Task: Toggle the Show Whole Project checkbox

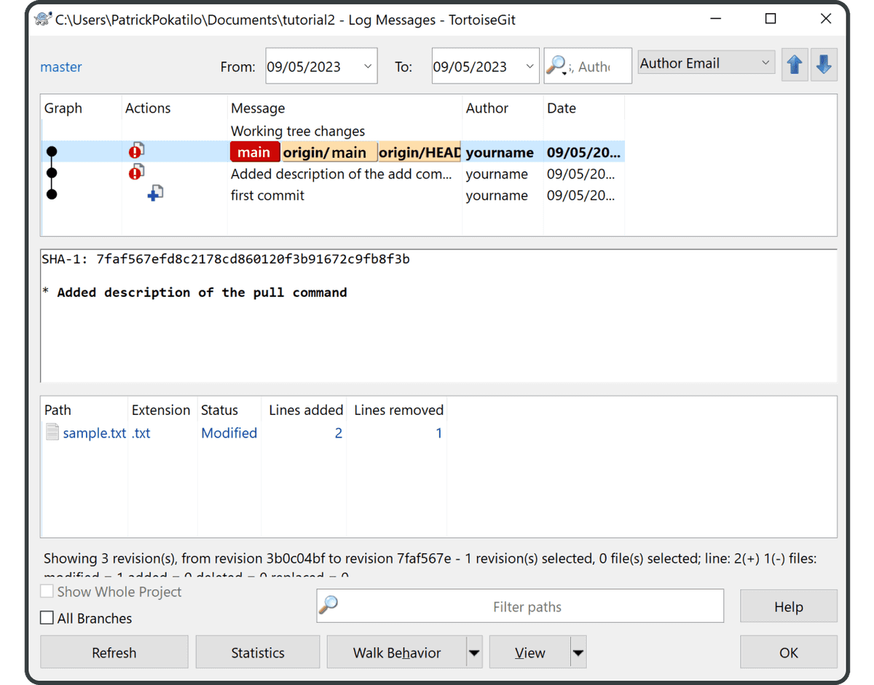Action: point(47,591)
